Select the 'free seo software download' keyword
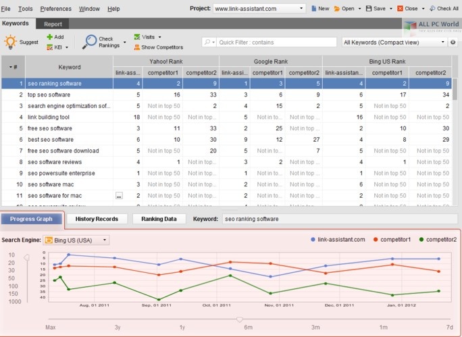Screen dimensions: 462x337 63,151
